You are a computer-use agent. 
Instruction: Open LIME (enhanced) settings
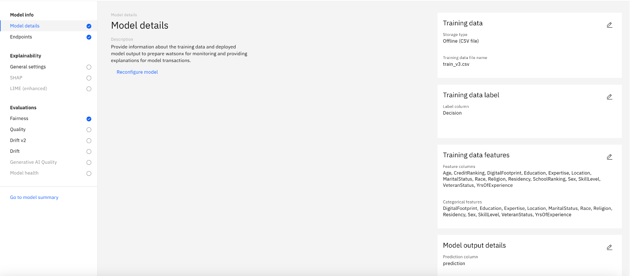pos(49,89)
